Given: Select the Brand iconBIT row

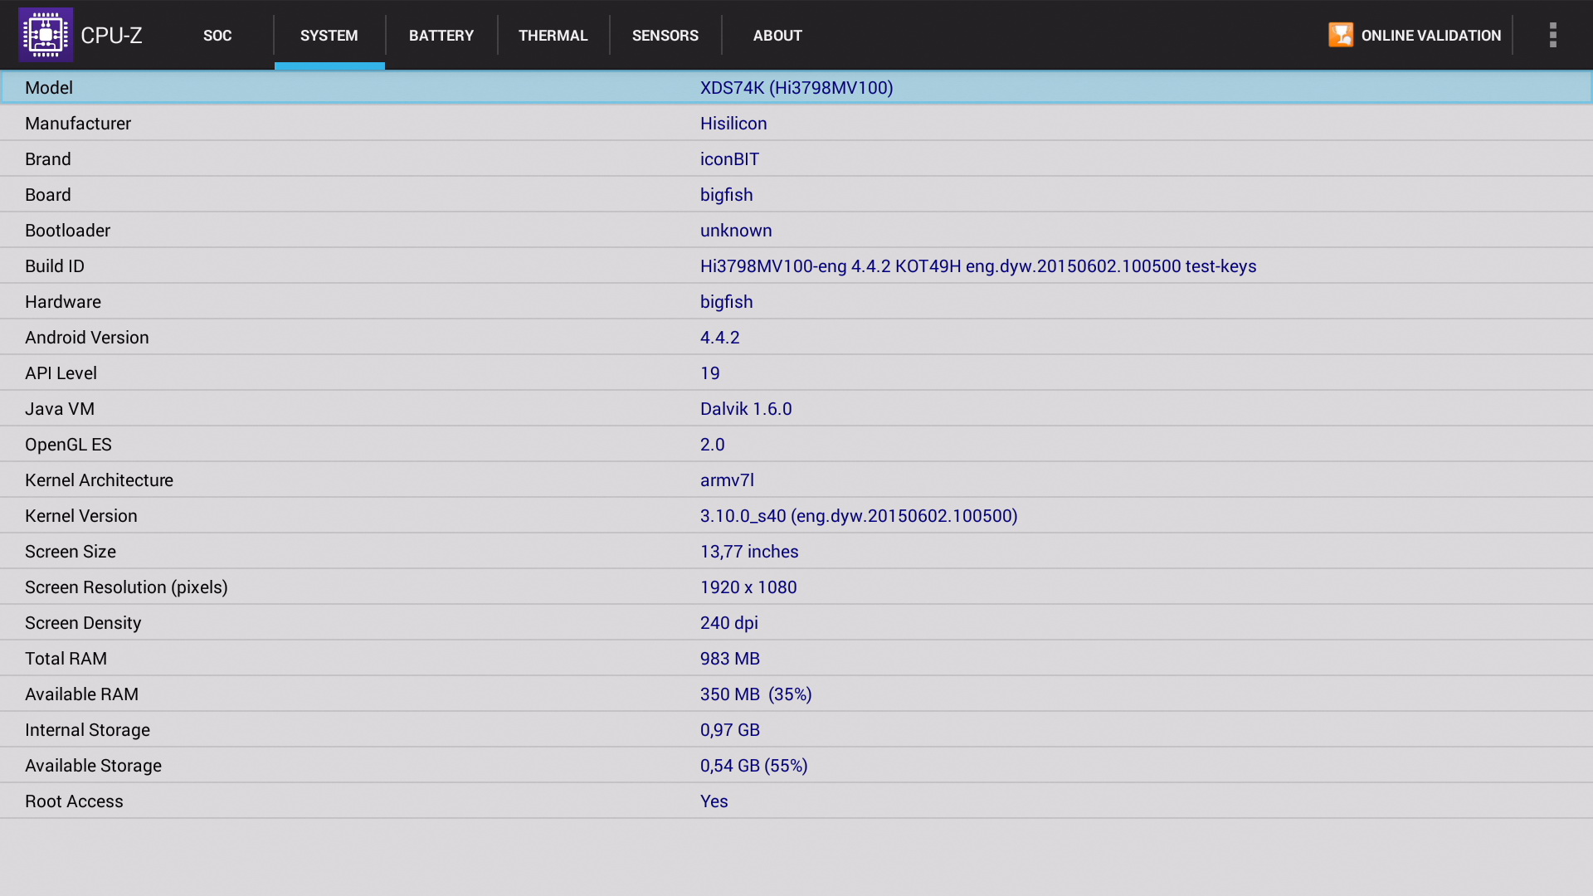Looking at the screenshot, I should (x=796, y=159).
